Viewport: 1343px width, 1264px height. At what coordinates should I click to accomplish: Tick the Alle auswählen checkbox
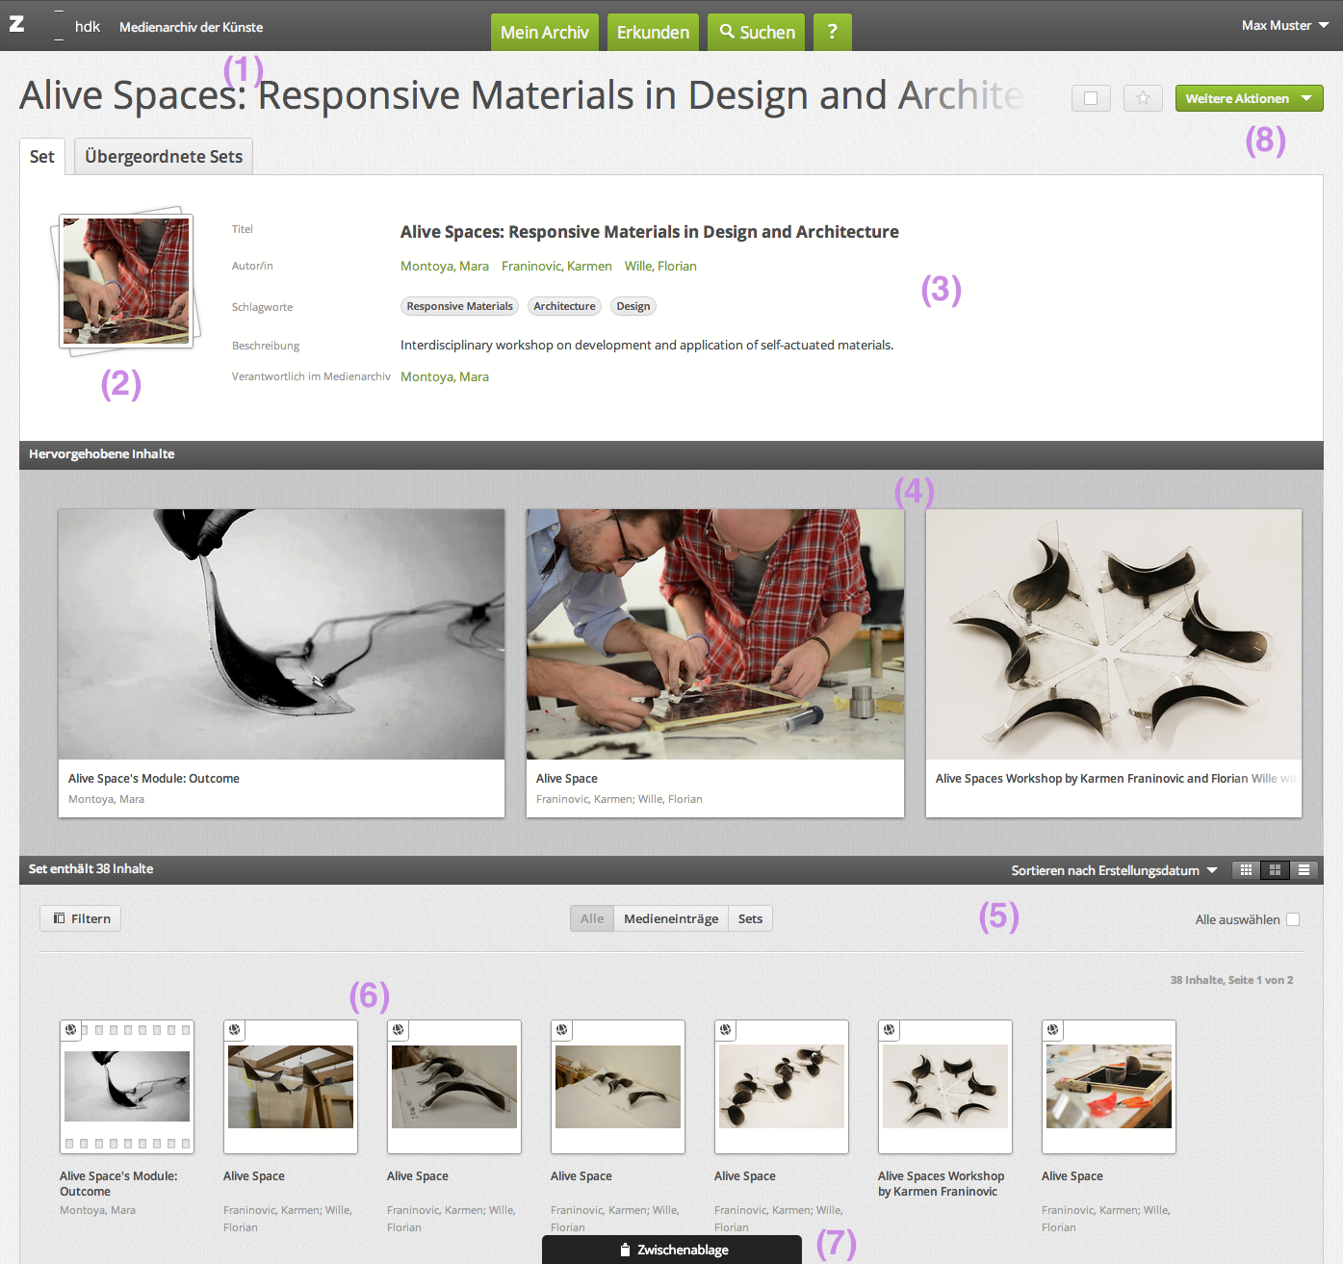[x=1293, y=919]
